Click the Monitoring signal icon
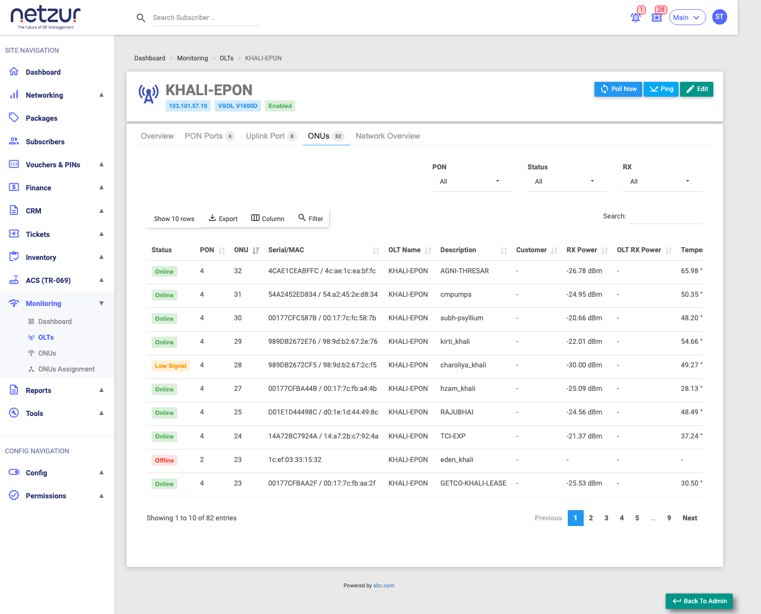The height and width of the screenshot is (614, 761). click(14, 303)
